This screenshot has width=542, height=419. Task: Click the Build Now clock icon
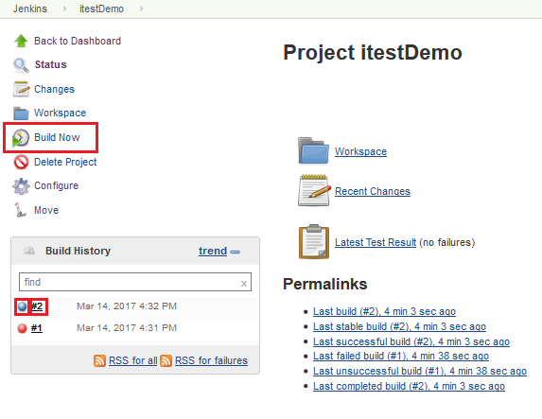coord(21,137)
